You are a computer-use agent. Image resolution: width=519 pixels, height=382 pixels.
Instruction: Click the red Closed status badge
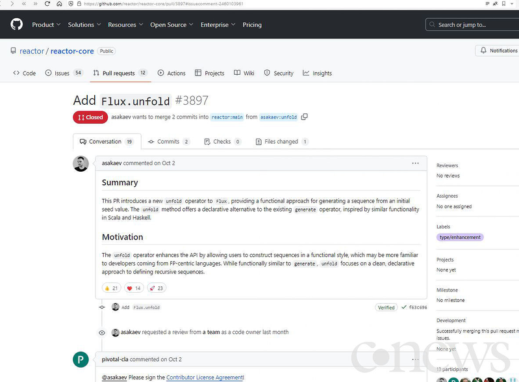90,117
